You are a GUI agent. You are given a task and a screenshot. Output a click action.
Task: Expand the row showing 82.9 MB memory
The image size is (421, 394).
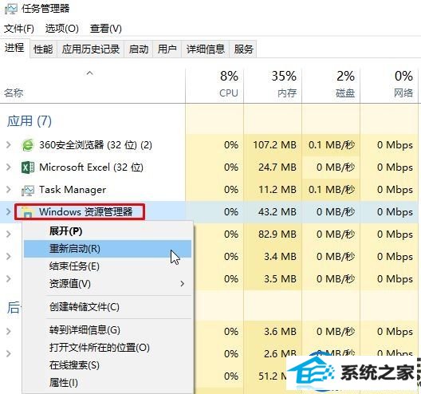[9, 234]
